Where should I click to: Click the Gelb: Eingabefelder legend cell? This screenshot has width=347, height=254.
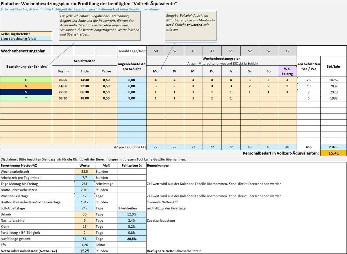tap(26, 34)
